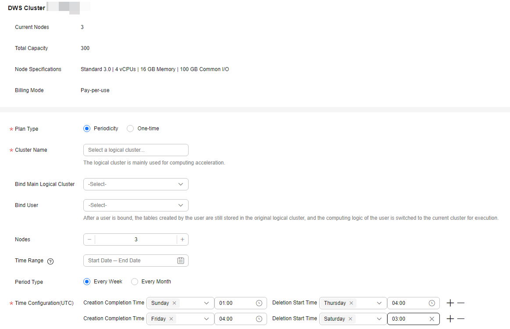Click the calendar icon in Time Range field

tap(181, 261)
